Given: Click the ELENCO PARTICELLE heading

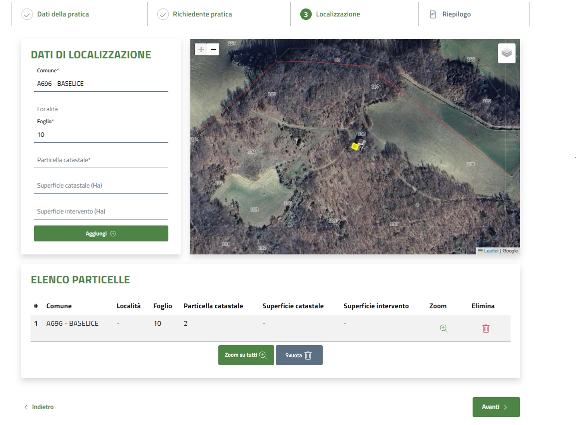Looking at the screenshot, I should (x=80, y=280).
